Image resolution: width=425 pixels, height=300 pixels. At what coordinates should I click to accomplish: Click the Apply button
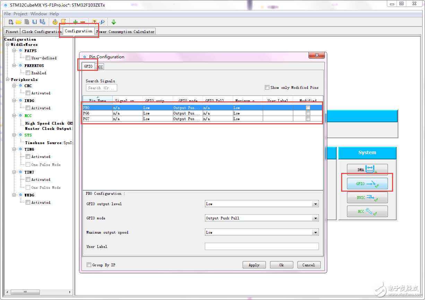coord(254,265)
